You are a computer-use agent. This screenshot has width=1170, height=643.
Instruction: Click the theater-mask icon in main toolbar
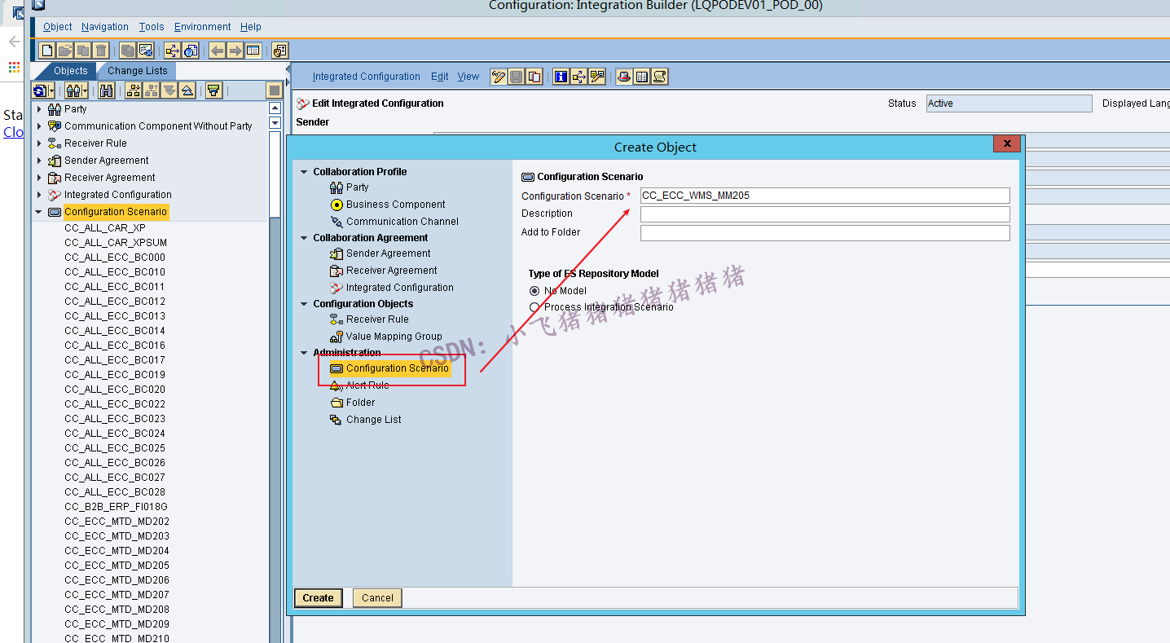point(279,51)
